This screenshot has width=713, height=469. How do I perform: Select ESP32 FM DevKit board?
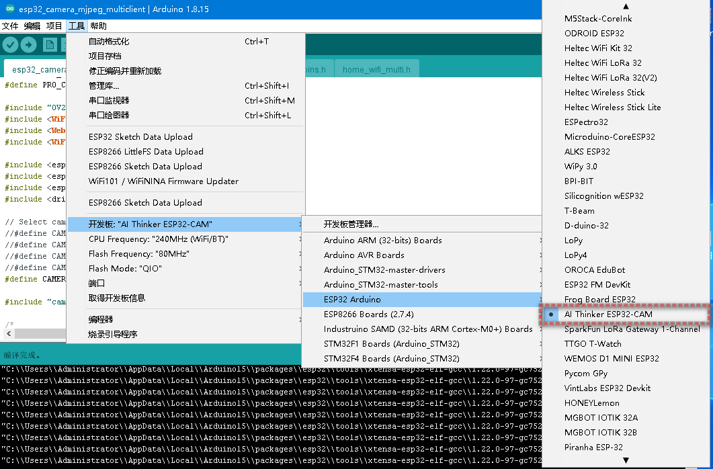pos(625,284)
